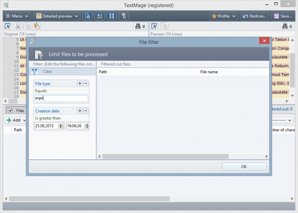298x213 pixels.
Task: Click left arrow of filtered files scrollbar
Action: (x=100, y=156)
